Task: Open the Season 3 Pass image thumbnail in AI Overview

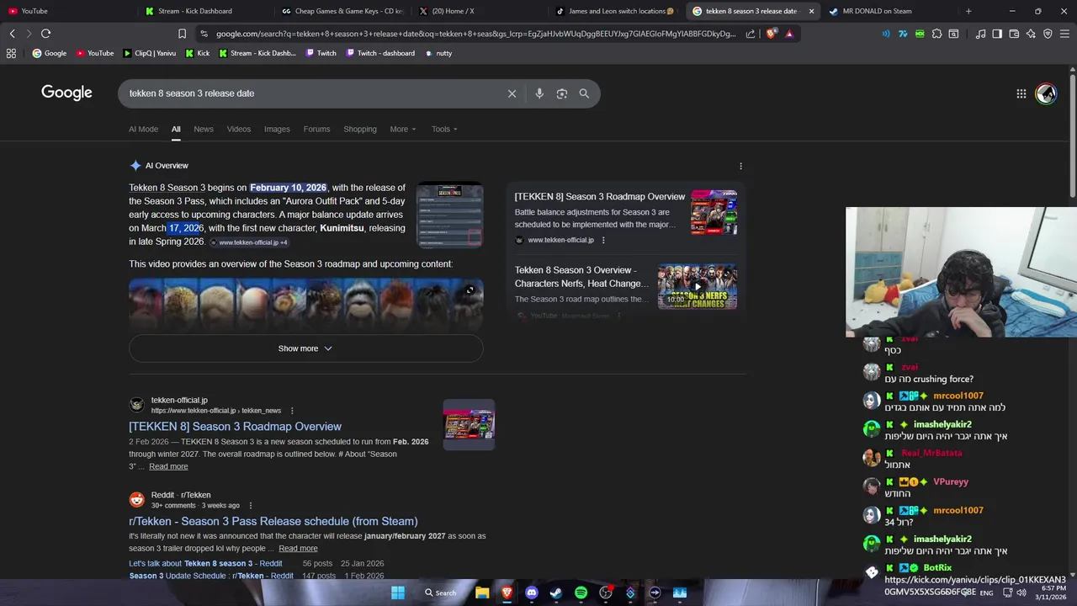Action: (x=450, y=215)
